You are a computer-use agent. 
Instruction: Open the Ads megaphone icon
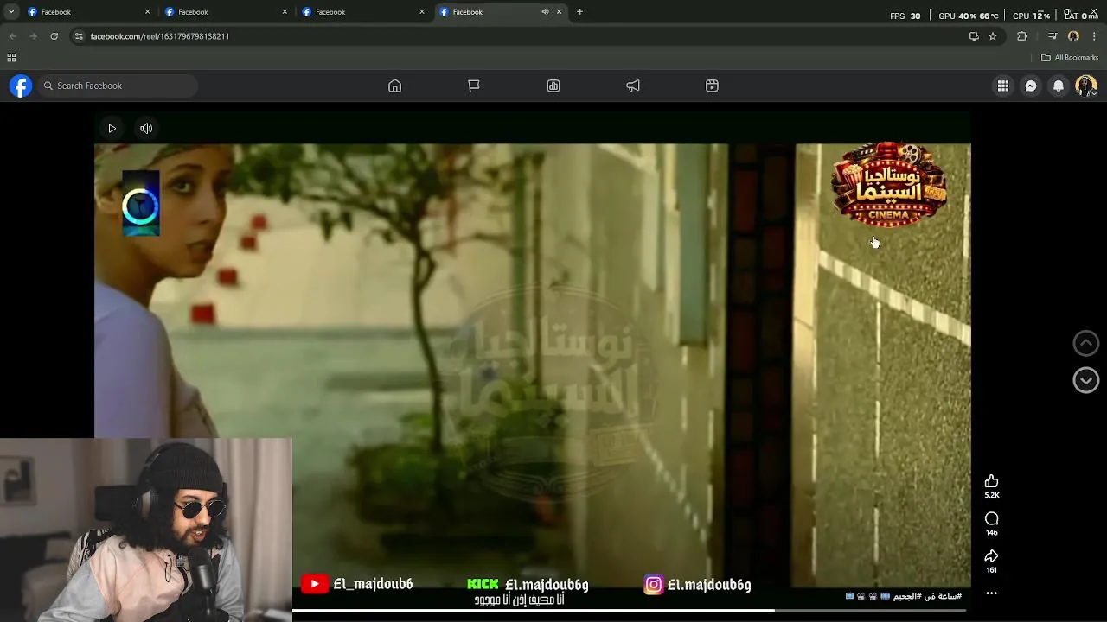point(633,86)
